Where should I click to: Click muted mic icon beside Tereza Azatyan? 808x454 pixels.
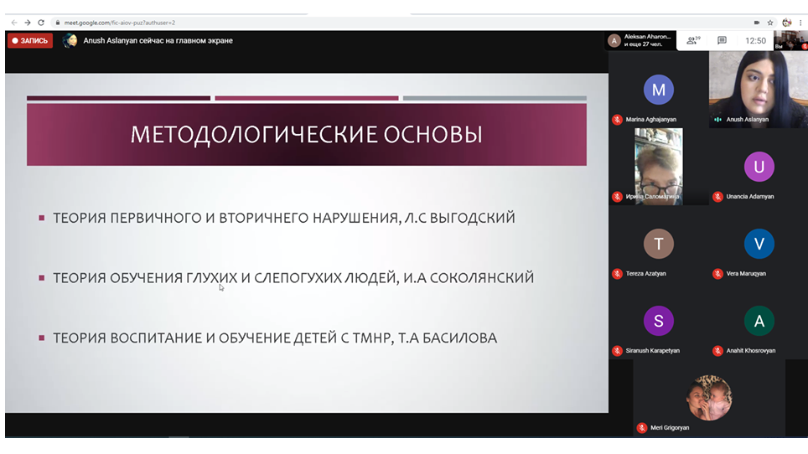coord(617,274)
